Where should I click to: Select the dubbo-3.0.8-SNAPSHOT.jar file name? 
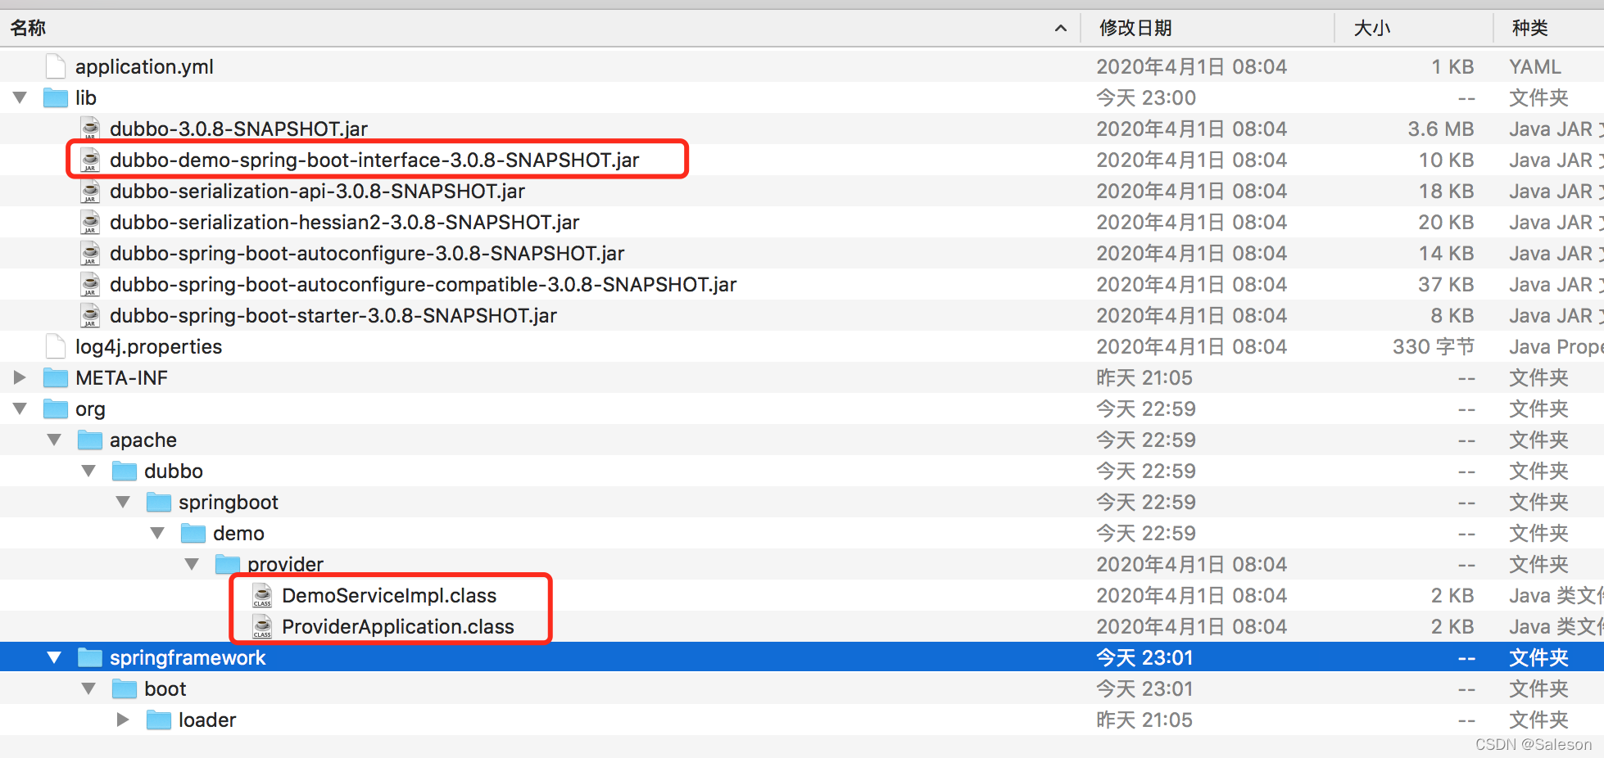pyautogui.click(x=238, y=129)
